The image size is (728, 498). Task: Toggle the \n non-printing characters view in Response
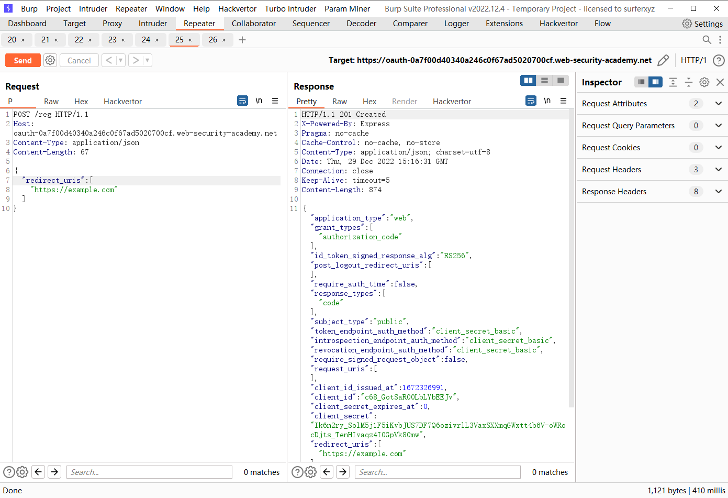tap(547, 101)
